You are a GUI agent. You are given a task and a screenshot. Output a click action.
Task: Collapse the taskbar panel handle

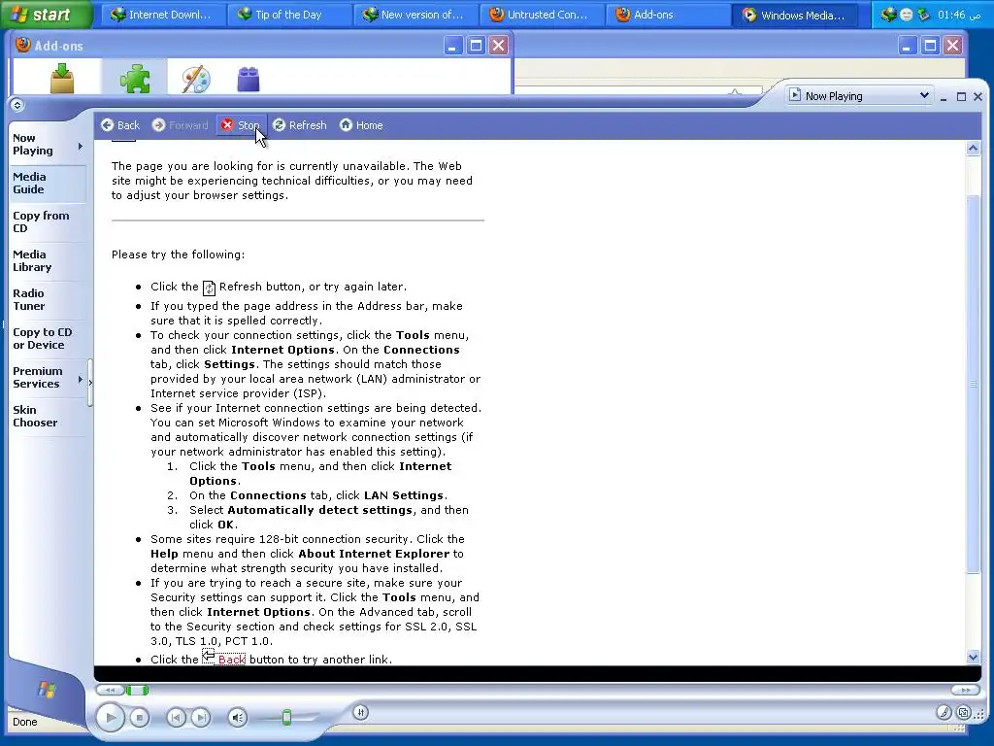[90, 383]
